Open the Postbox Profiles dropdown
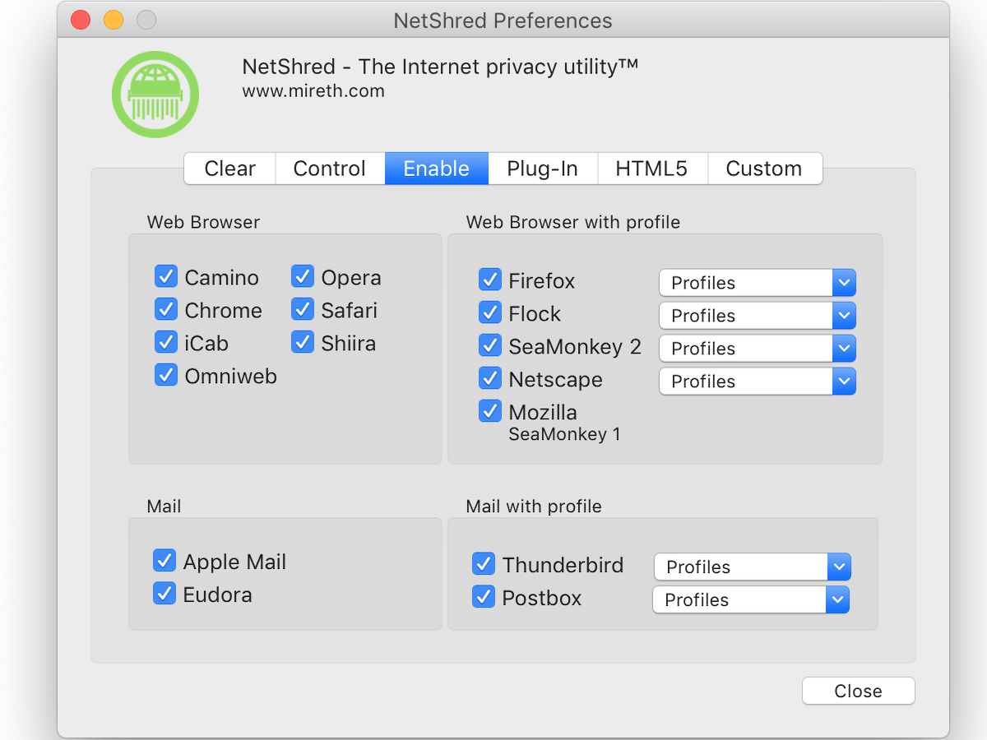987x740 pixels. [x=750, y=600]
